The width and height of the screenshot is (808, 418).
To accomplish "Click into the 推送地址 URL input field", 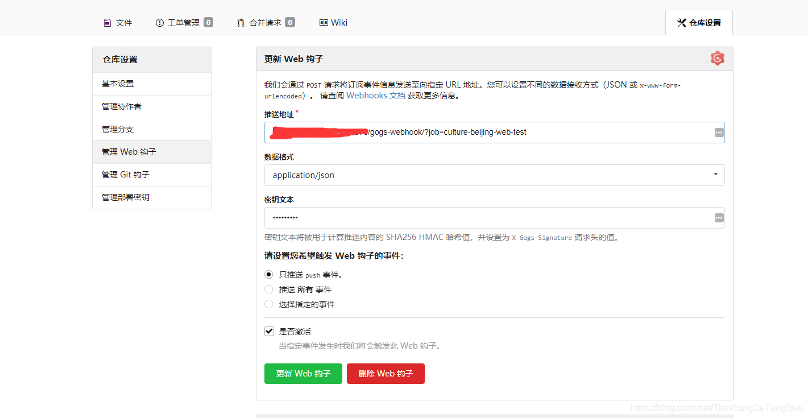I will pos(494,133).
